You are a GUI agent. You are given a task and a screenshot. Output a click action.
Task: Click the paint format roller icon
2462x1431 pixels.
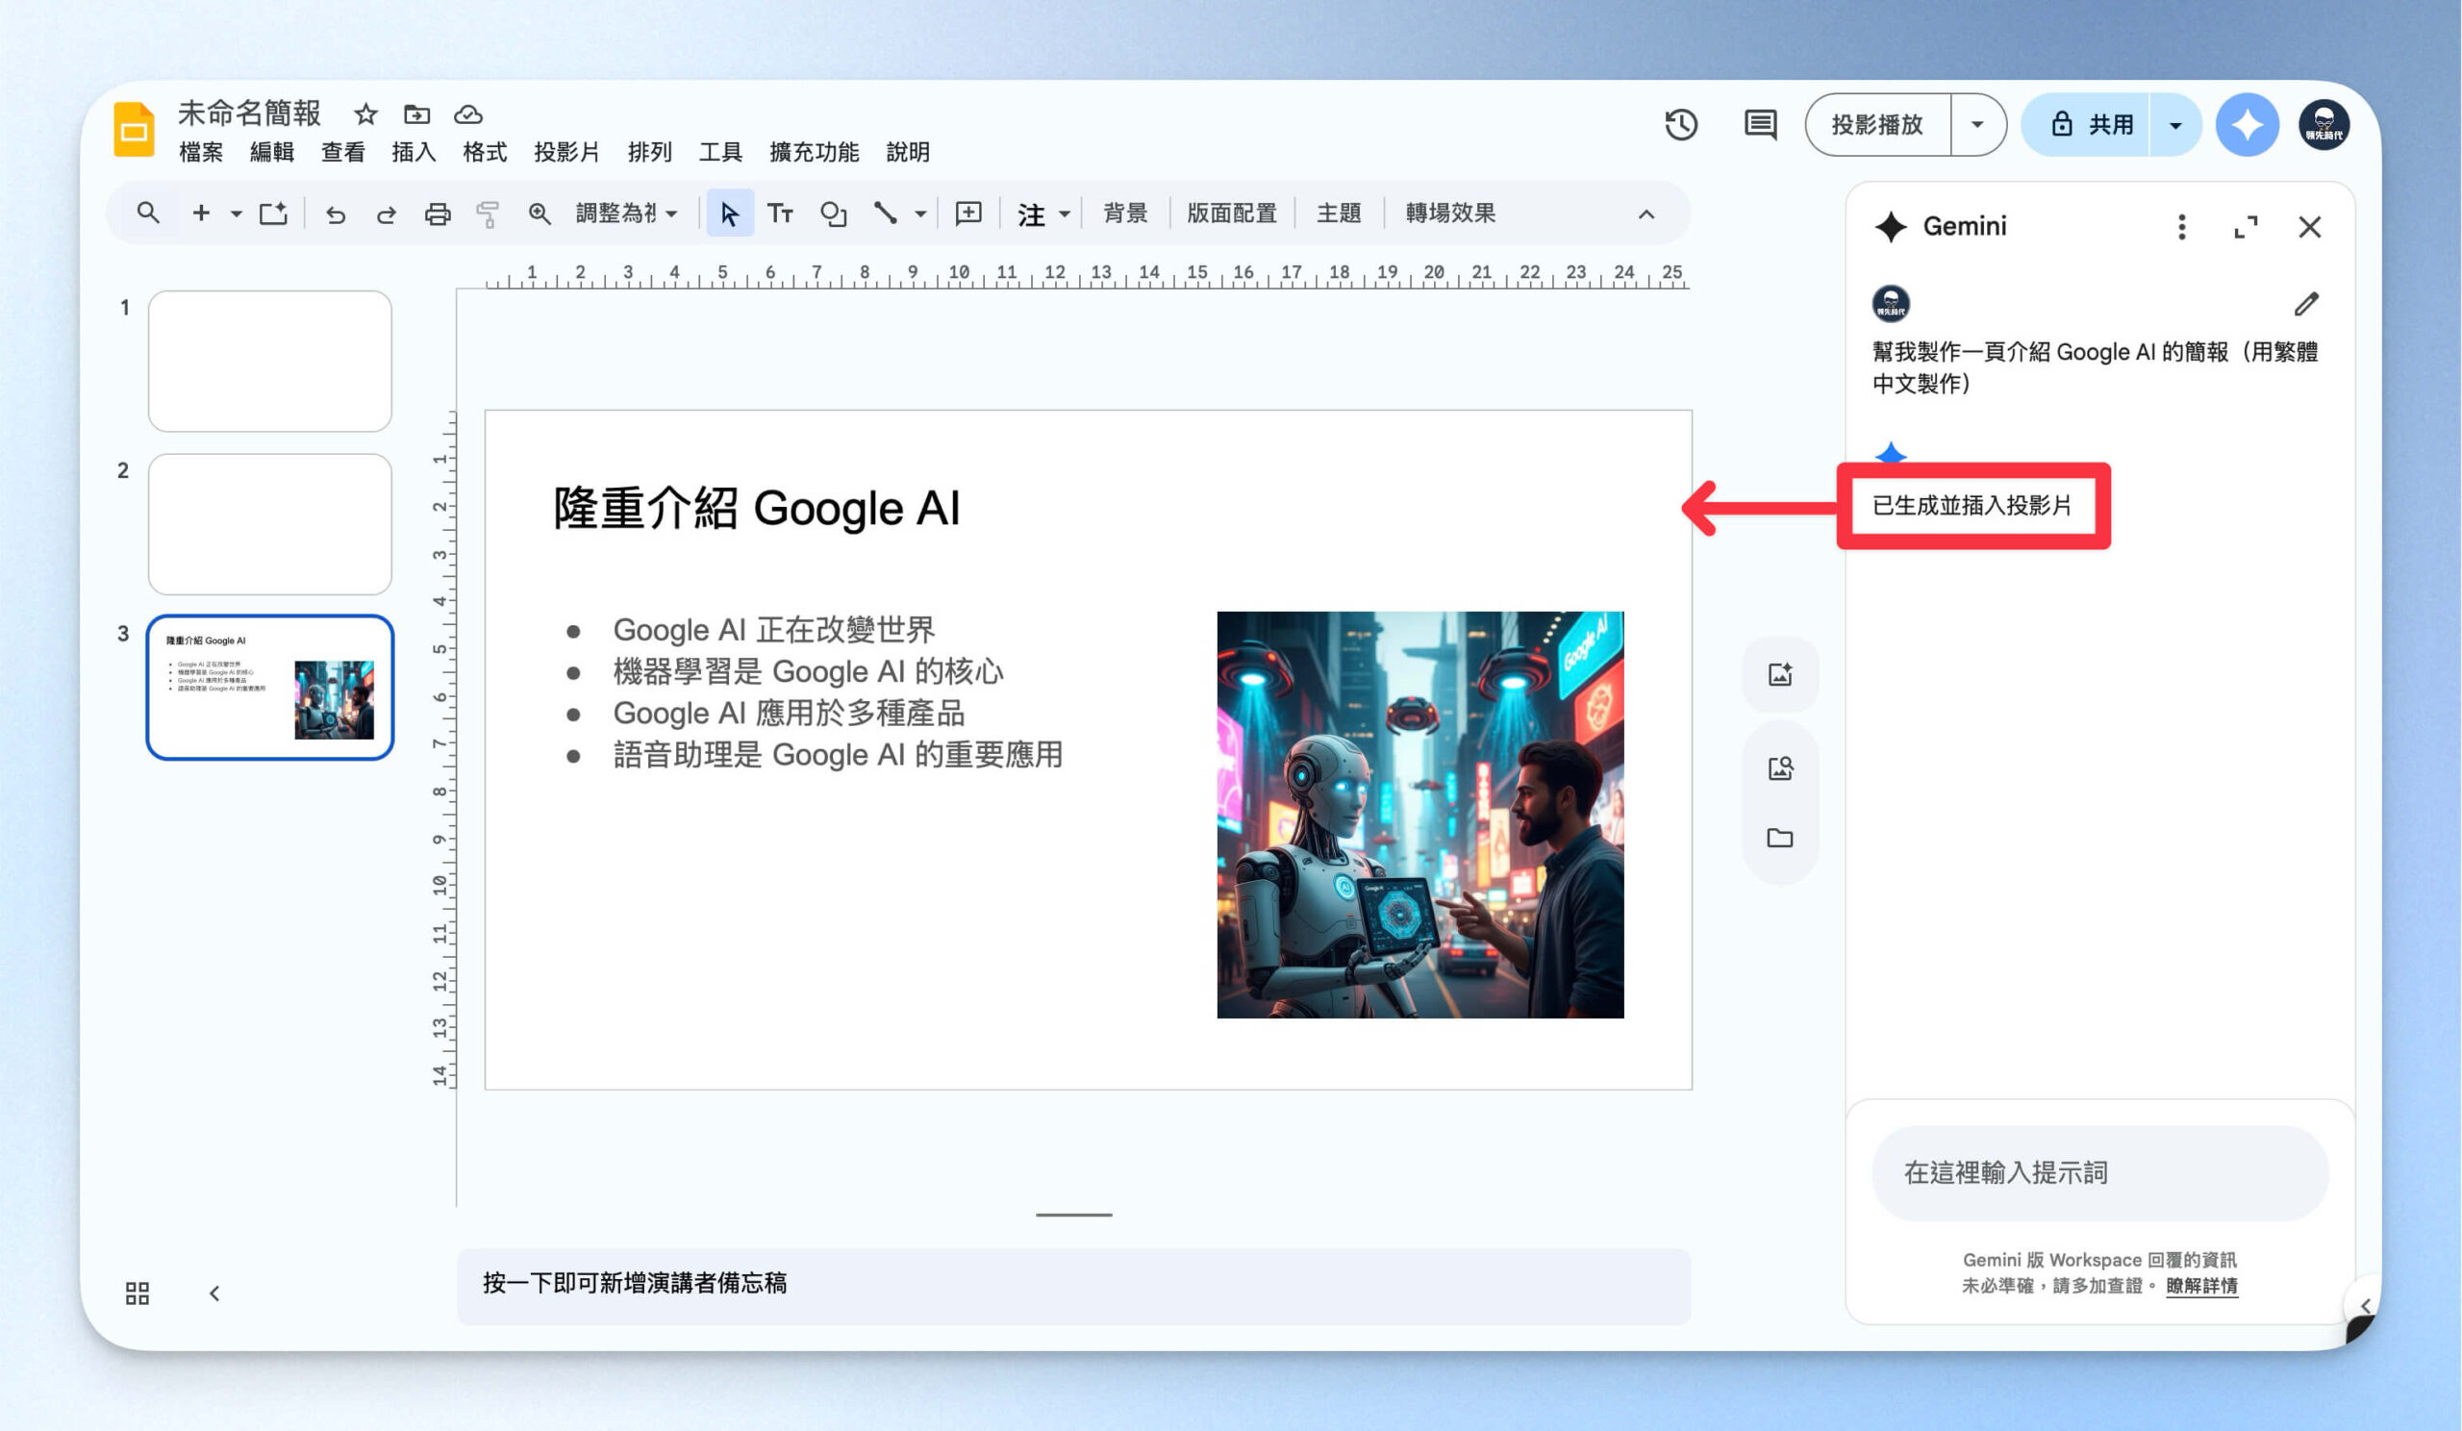(488, 213)
